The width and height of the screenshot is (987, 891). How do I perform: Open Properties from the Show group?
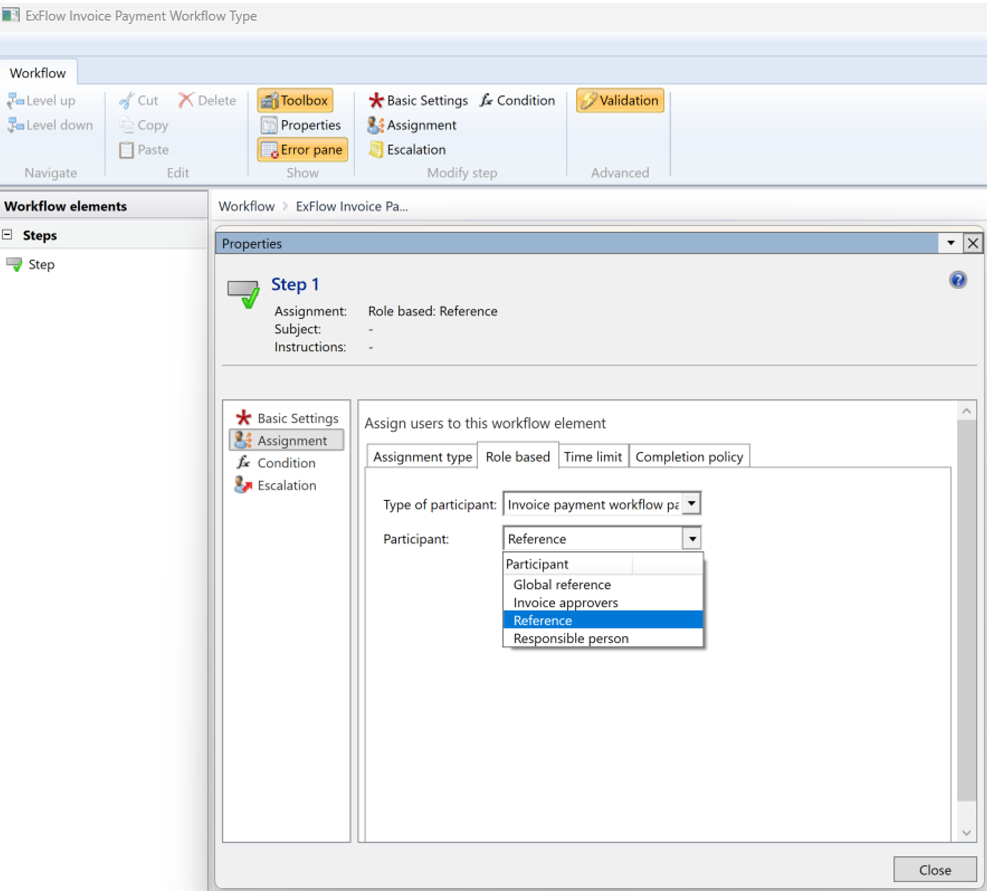click(301, 125)
